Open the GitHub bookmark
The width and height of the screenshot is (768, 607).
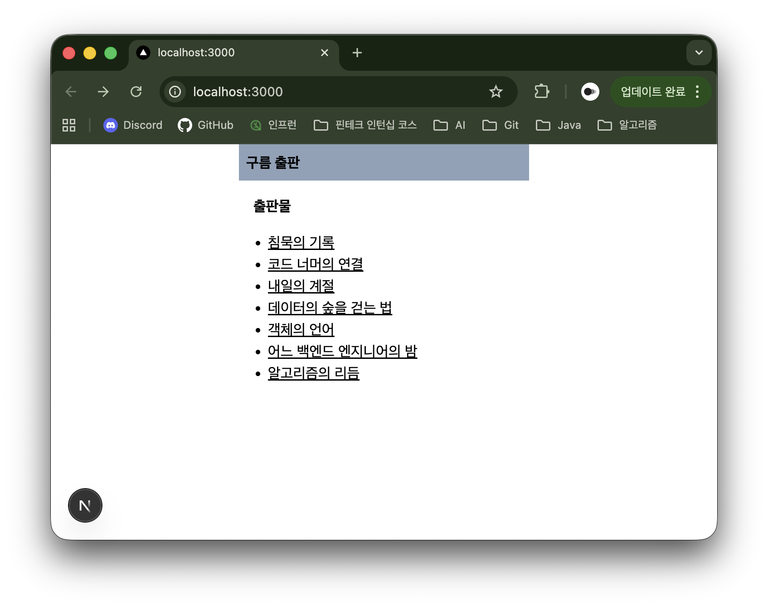click(206, 125)
